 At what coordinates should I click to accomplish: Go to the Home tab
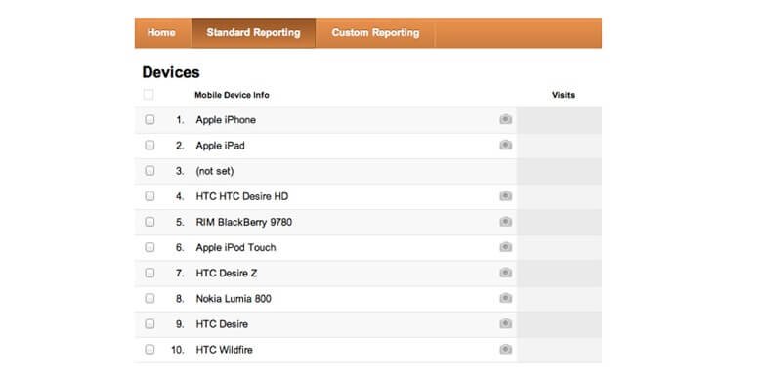163,33
